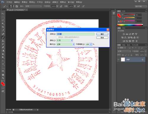Select the Eraser tool
This screenshot has width=148, height=114.
(3, 47)
